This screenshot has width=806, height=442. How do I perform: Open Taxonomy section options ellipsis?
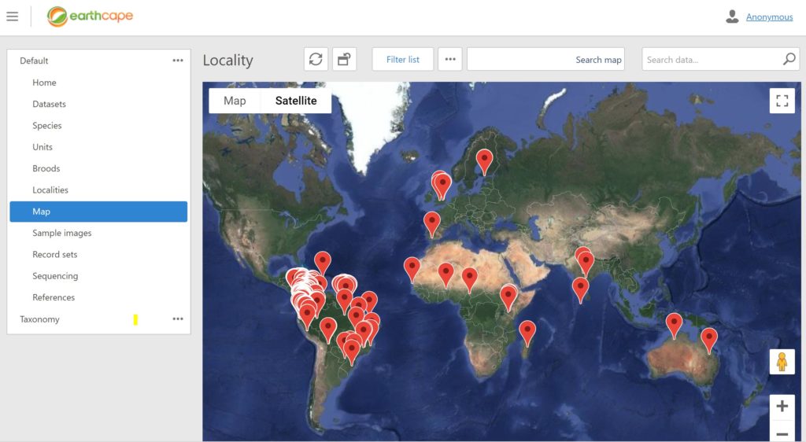pyautogui.click(x=178, y=319)
